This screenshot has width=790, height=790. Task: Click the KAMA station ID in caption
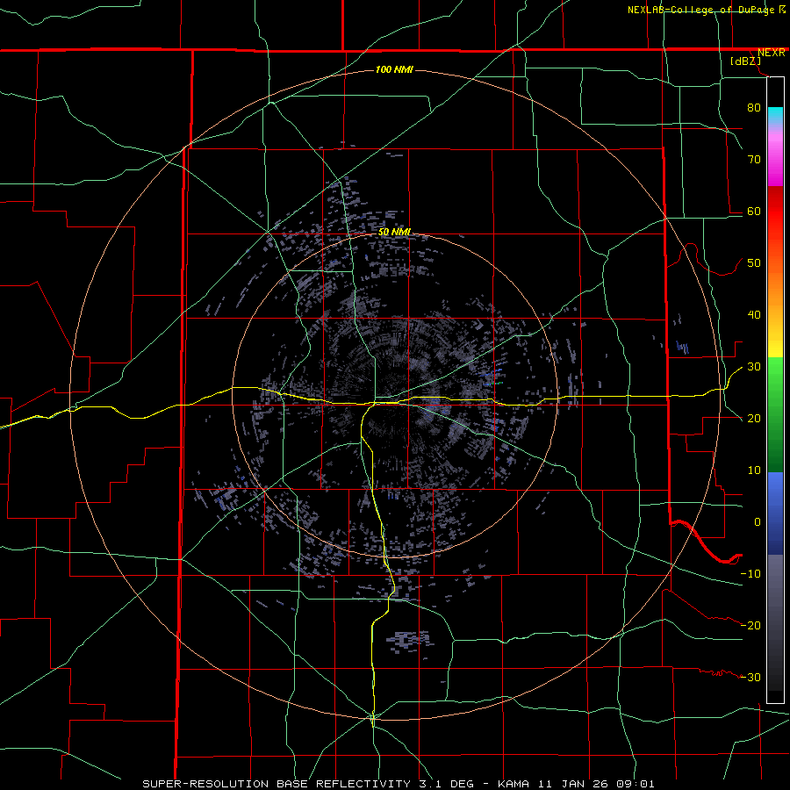point(513,784)
